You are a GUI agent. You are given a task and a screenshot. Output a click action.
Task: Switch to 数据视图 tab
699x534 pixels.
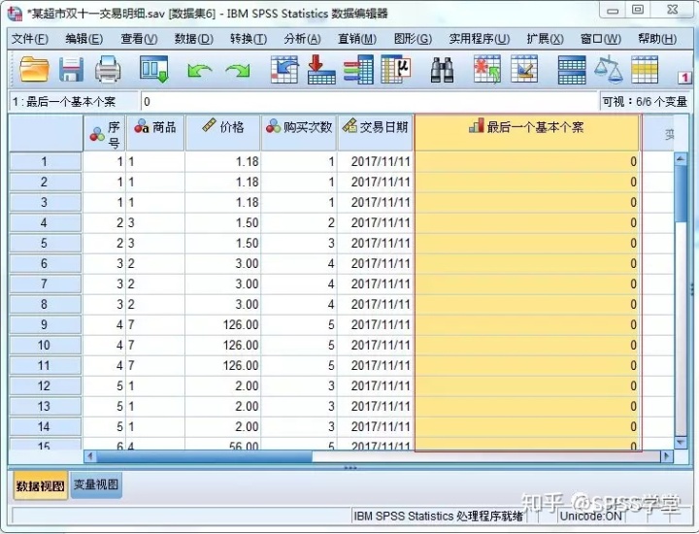40,485
